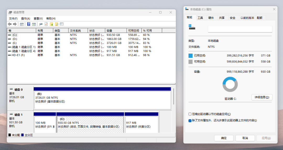
Task: Click the Back arrow in Disk Management toolbar
Action: click(x=10, y=24)
